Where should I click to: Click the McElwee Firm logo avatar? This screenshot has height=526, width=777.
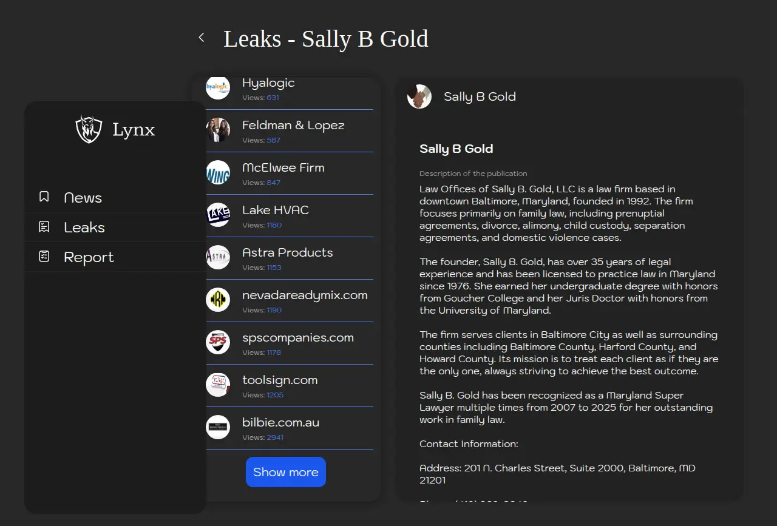click(218, 172)
